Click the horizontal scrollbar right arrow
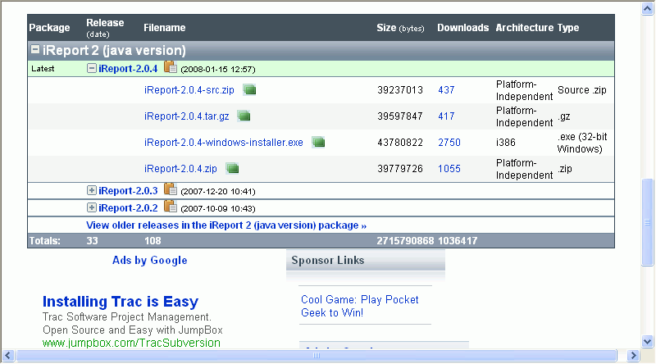The height and width of the screenshot is (364, 656). coord(633,356)
